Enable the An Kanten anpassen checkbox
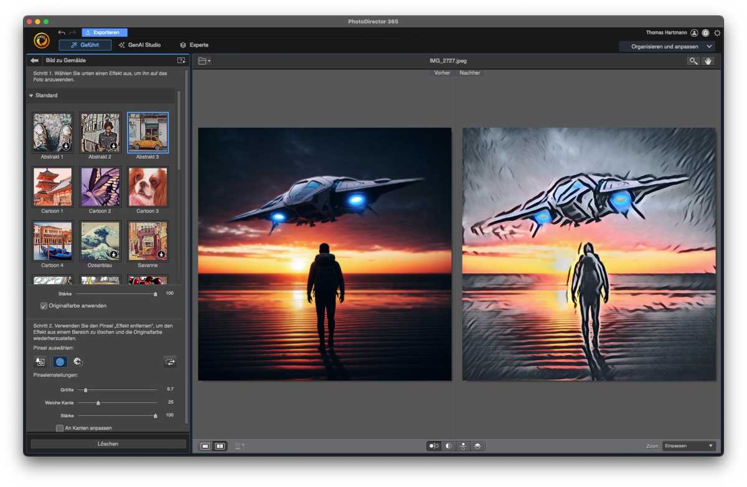The width and height of the screenshot is (747, 487). (60, 428)
